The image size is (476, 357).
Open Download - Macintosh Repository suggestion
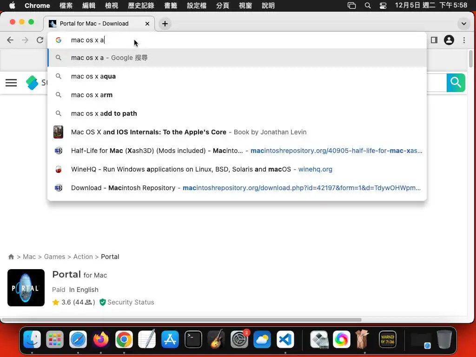click(237, 188)
